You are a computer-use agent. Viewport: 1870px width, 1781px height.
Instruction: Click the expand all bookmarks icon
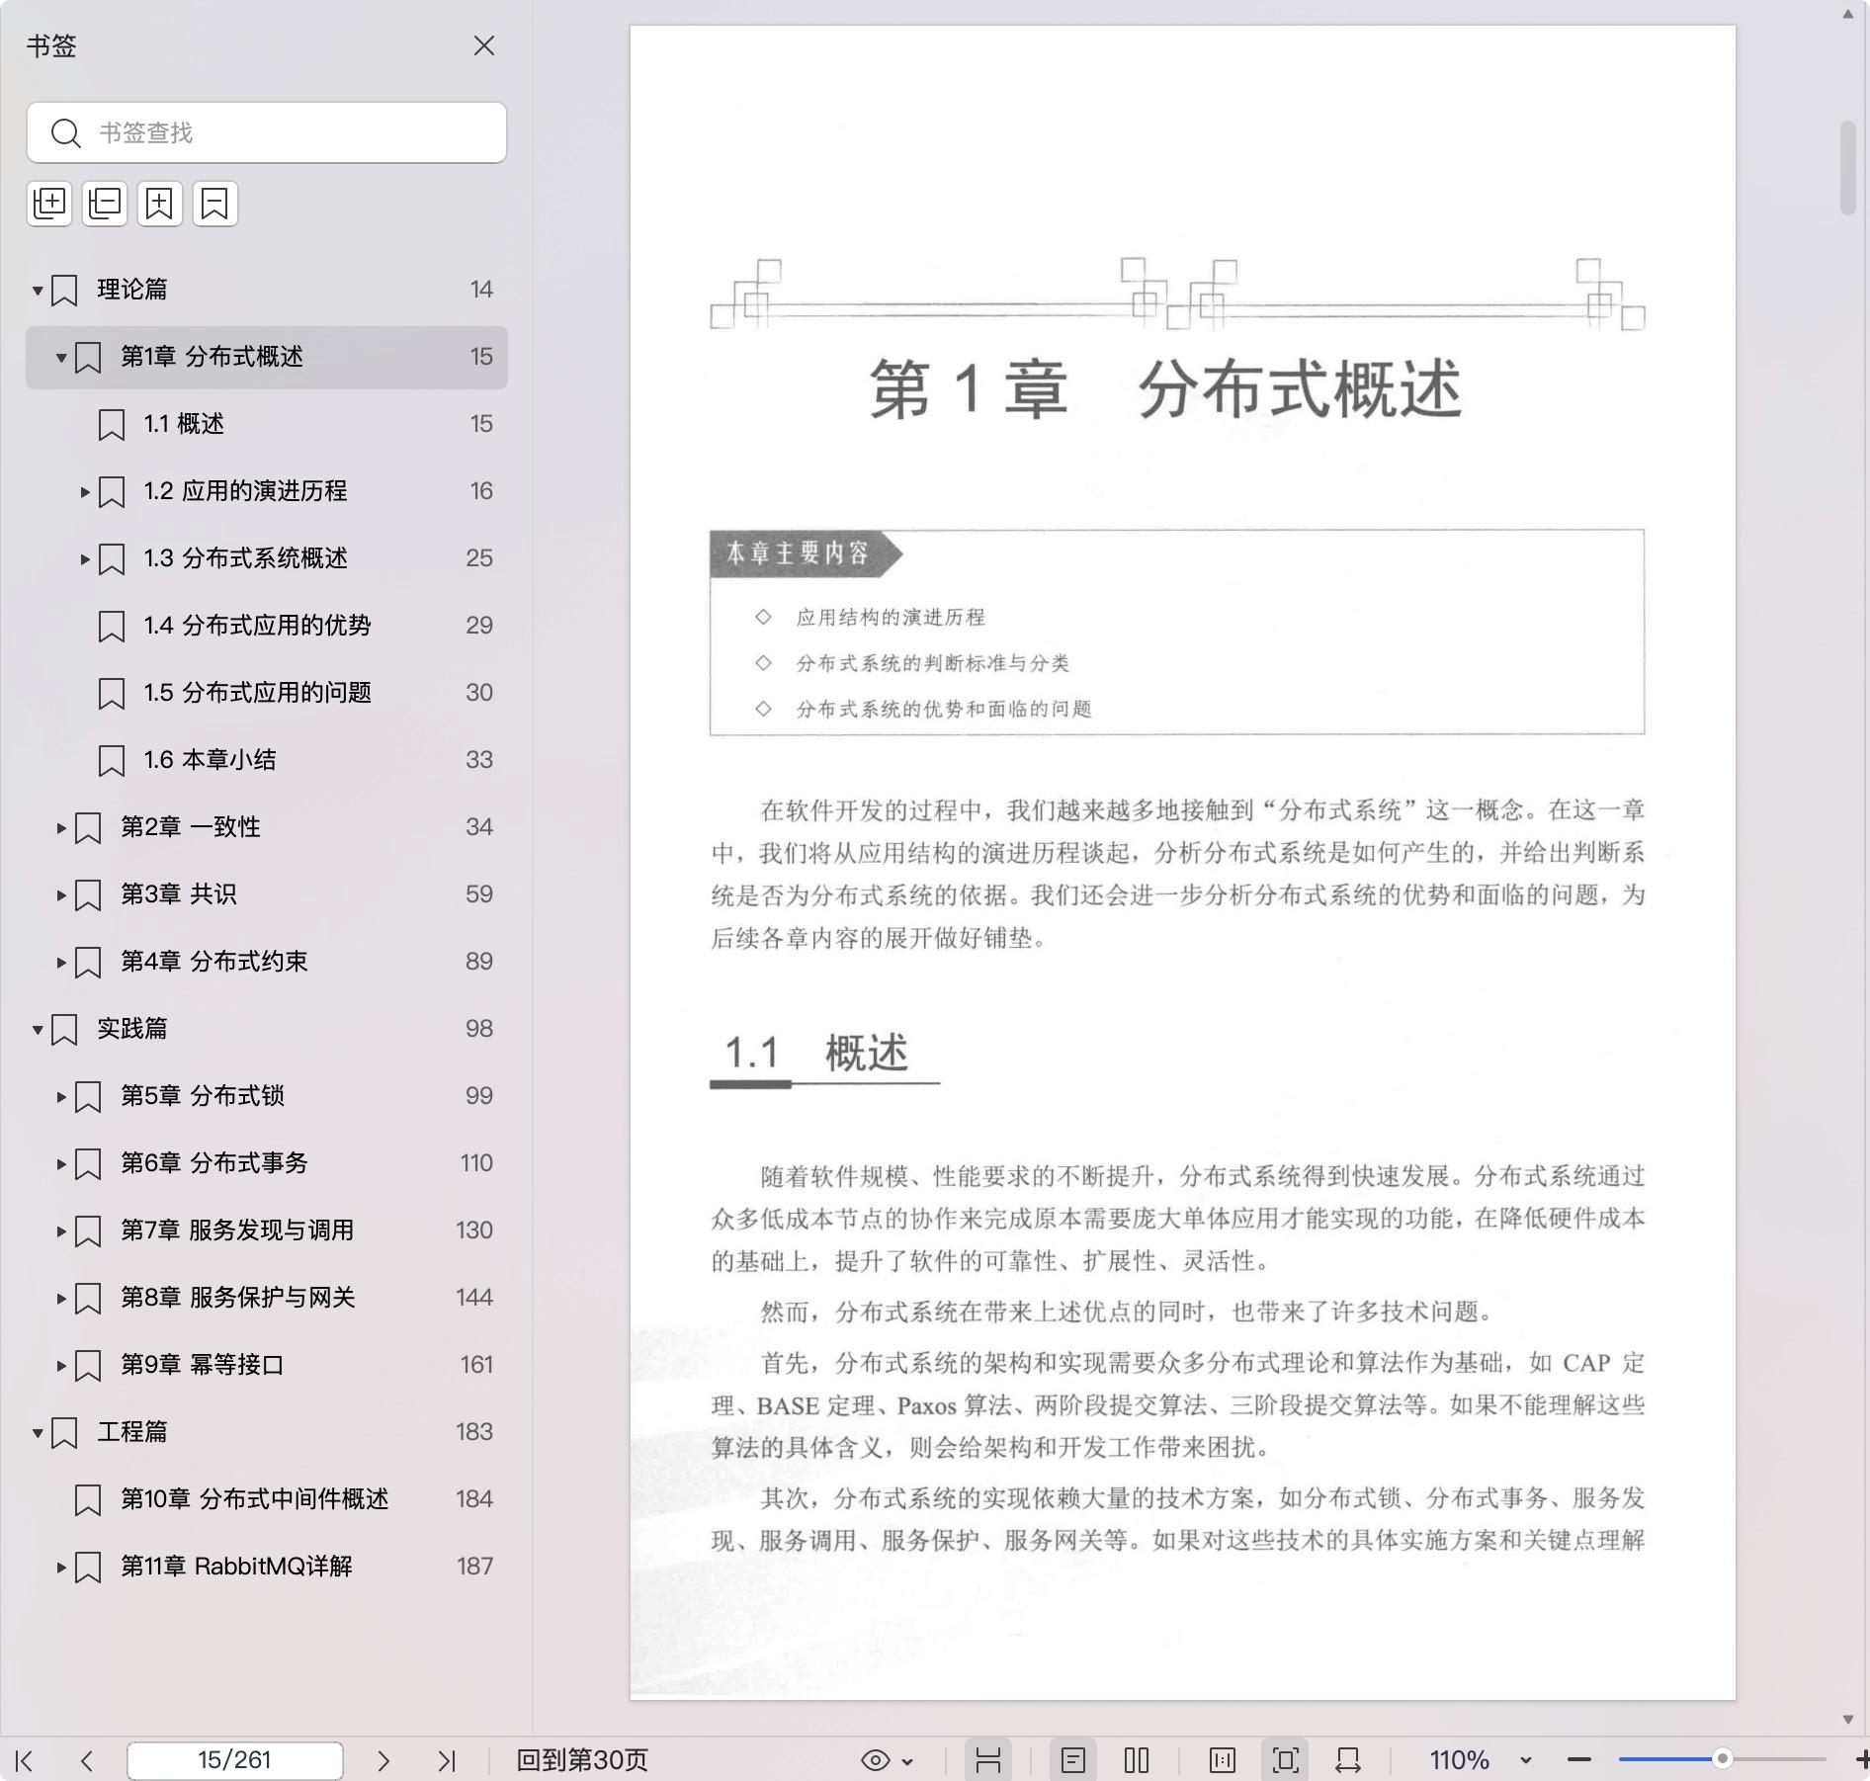click(49, 204)
